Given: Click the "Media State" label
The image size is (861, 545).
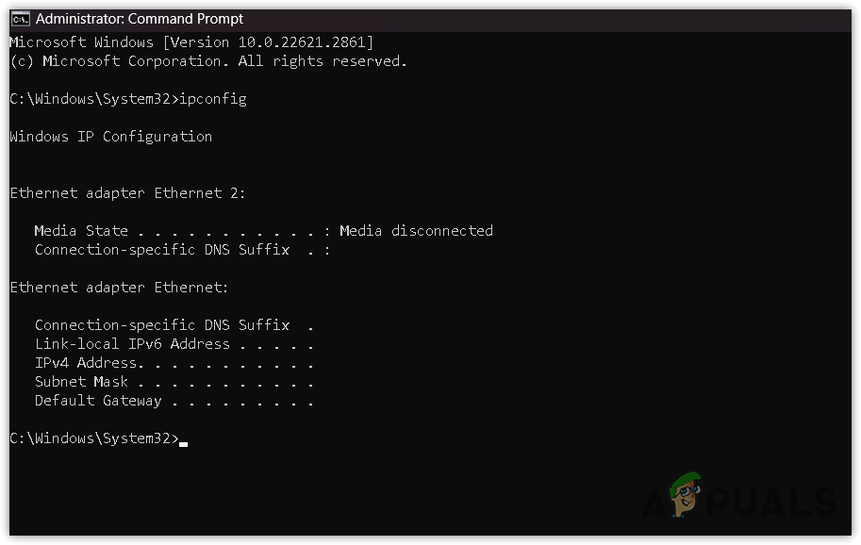Looking at the screenshot, I should click(81, 231).
